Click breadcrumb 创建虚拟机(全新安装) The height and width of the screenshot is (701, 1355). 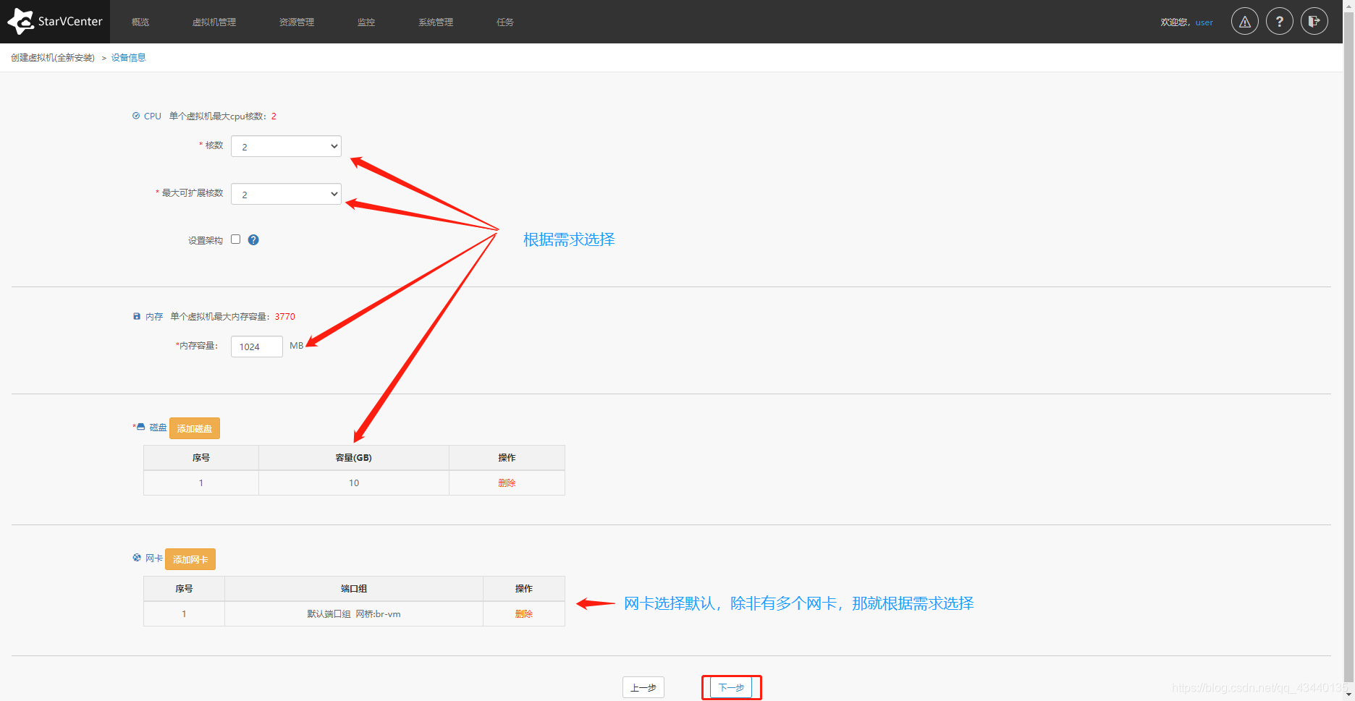click(x=53, y=58)
